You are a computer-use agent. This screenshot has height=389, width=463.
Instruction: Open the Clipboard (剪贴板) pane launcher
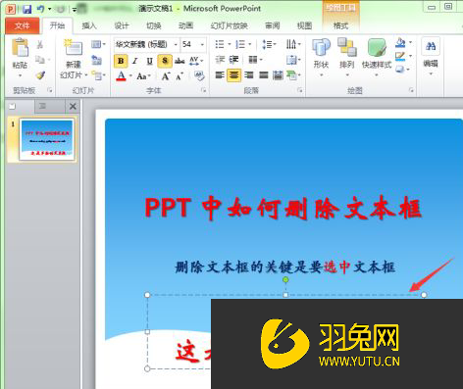click(x=50, y=90)
